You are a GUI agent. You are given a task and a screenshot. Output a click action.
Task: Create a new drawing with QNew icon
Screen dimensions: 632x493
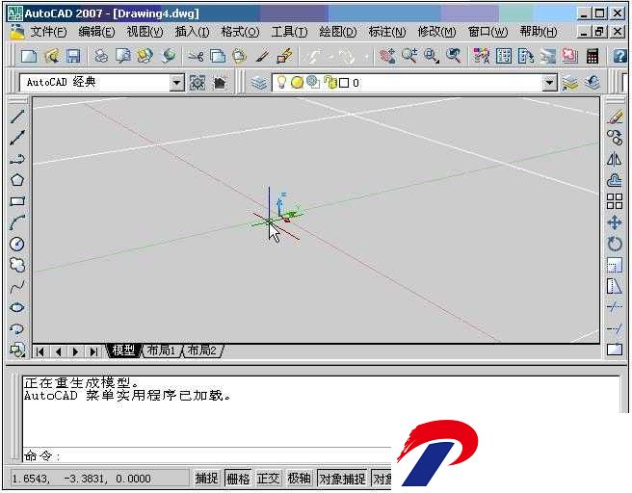[x=29, y=56]
